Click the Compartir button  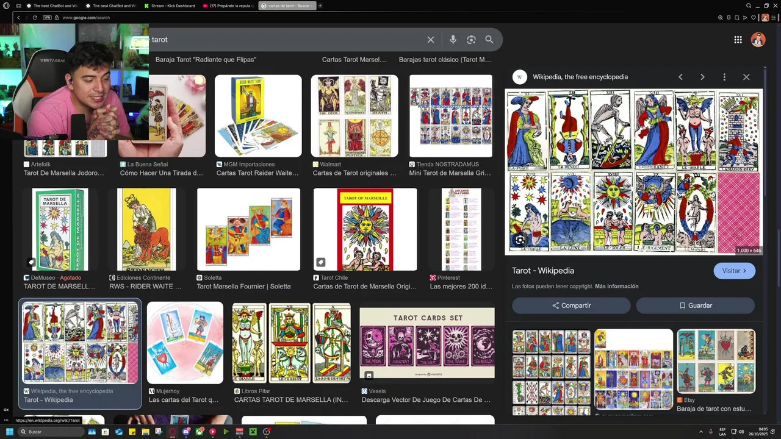click(572, 305)
